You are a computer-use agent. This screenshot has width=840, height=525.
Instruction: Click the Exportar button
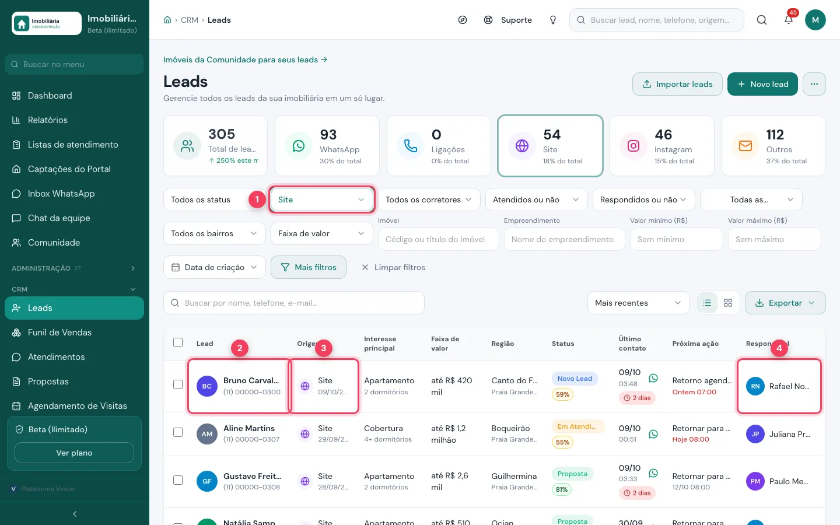point(785,303)
